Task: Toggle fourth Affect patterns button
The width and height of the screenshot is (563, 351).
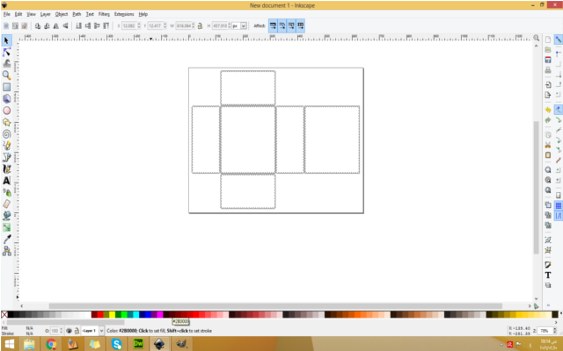Action: click(x=301, y=25)
